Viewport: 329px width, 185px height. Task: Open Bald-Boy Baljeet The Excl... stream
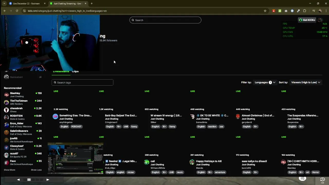[121, 116]
